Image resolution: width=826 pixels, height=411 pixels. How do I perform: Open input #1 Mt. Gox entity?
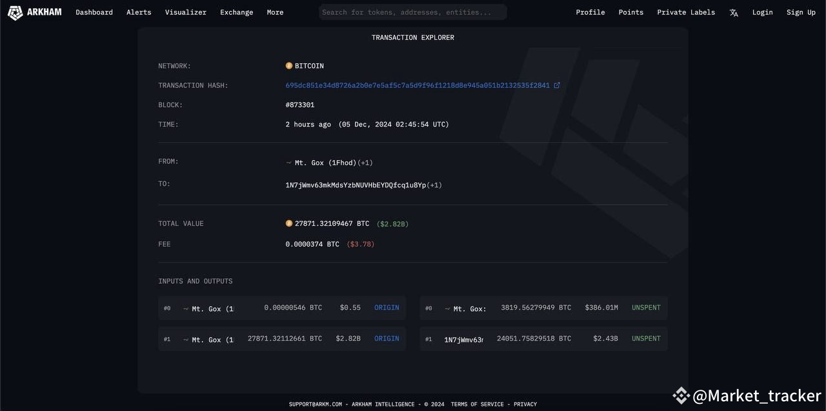[212, 339]
